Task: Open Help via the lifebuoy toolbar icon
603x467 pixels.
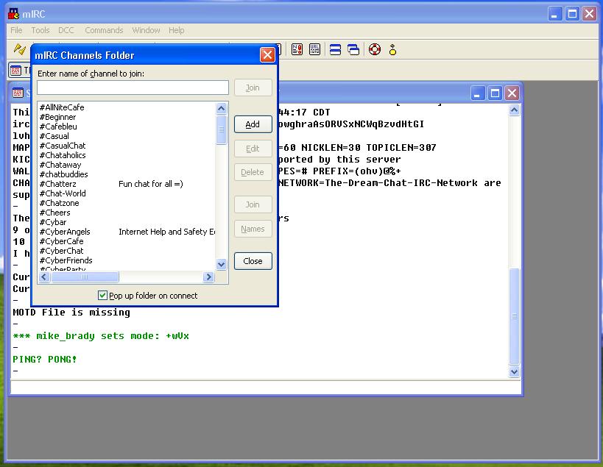Action: pyautogui.click(x=375, y=49)
